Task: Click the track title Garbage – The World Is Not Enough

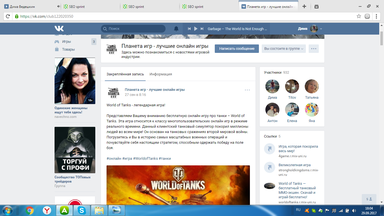Action: point(237,29)
